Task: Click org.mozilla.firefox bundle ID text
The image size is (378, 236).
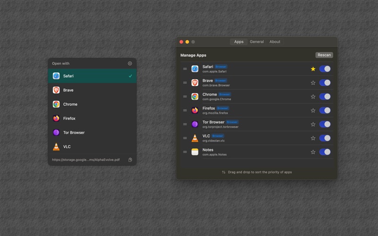Action: [x=215, y=113]
